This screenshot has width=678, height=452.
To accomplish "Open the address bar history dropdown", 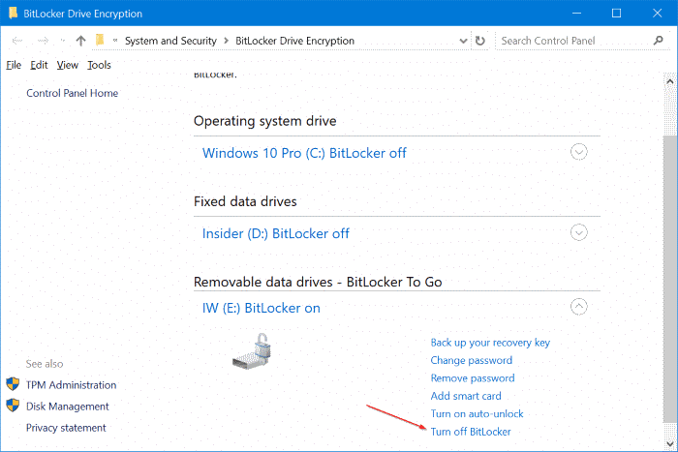I will point(460,41).
